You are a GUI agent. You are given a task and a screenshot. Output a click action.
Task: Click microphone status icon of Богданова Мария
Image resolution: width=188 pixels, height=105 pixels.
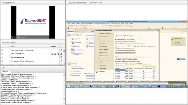[x=52, y=54]
